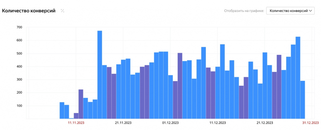Click the 21.12.2023 date label
321x130 pixels.
click(265, 123)
